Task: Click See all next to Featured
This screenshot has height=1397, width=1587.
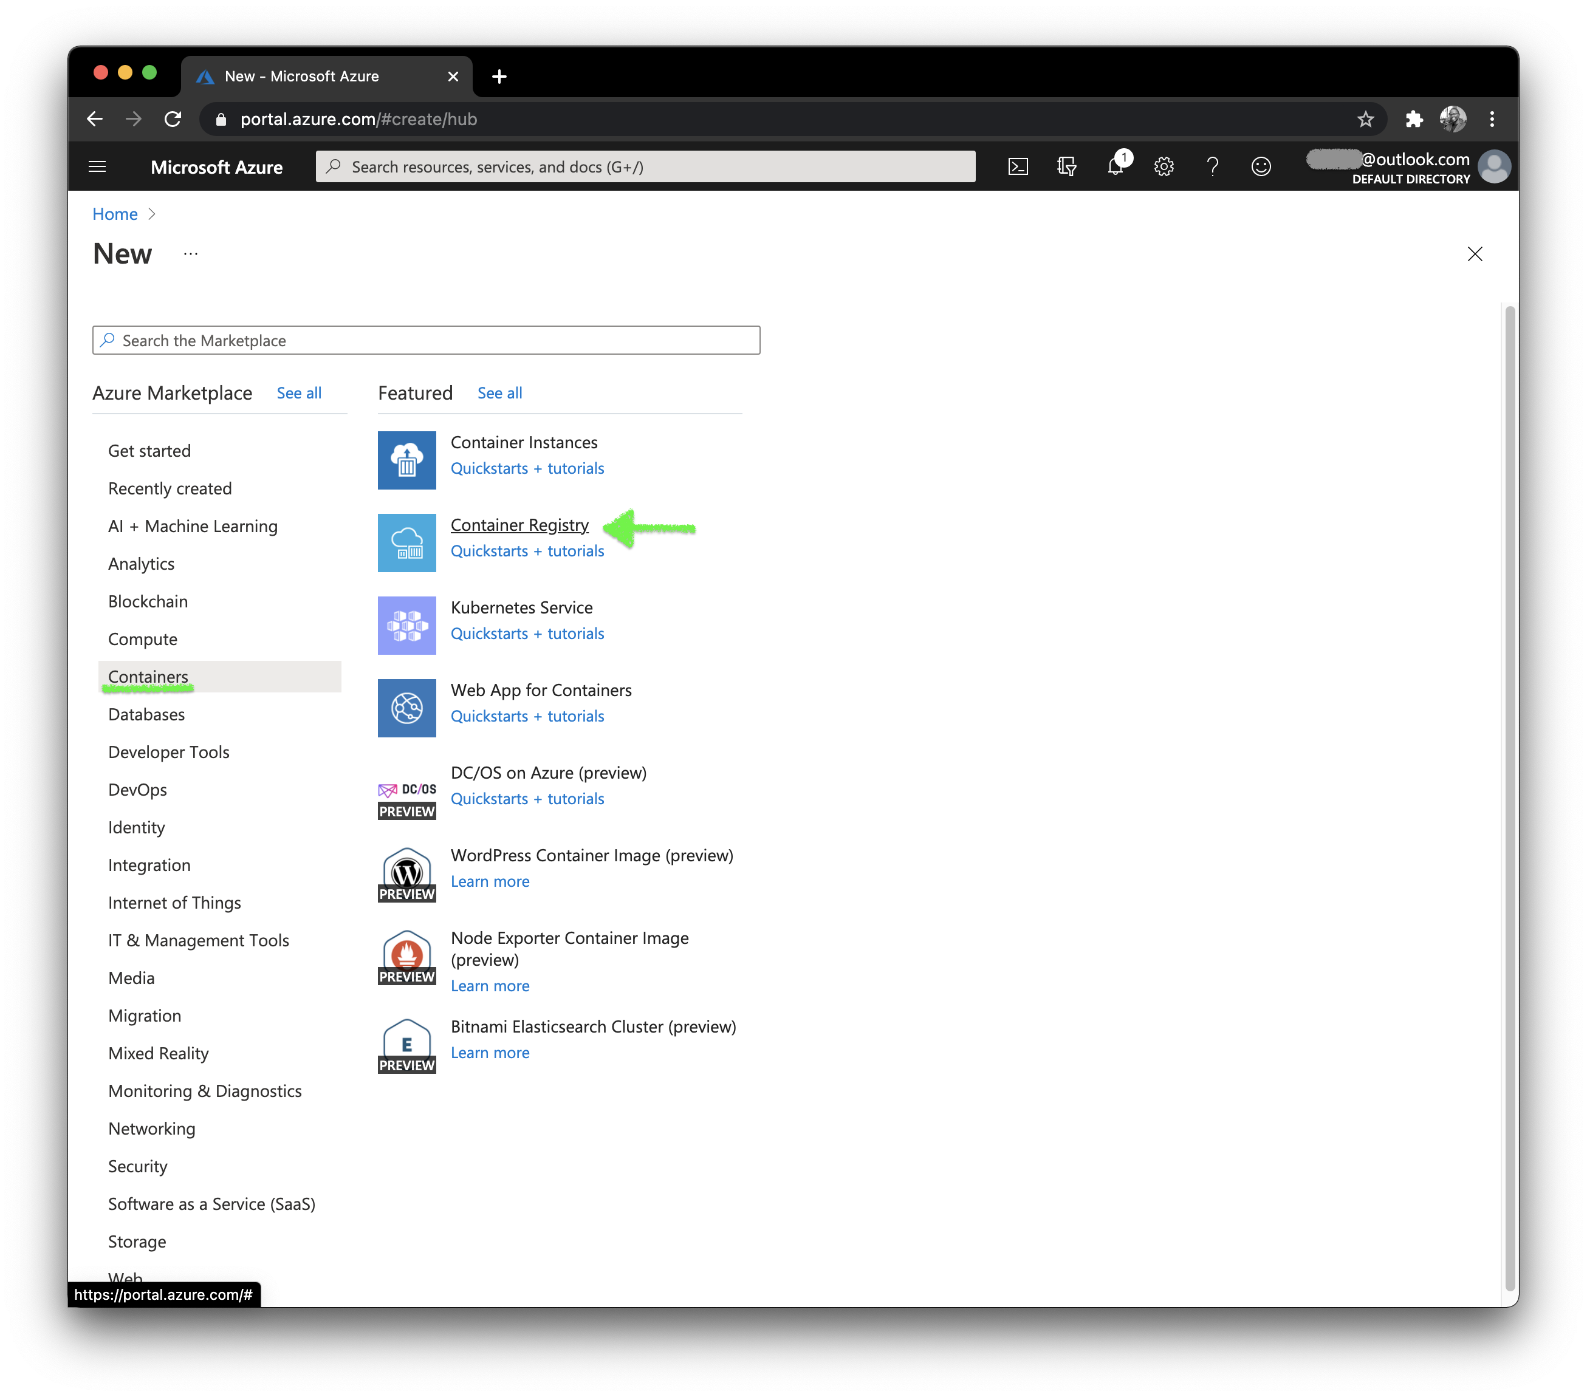Action: click(x=499, y=393)
